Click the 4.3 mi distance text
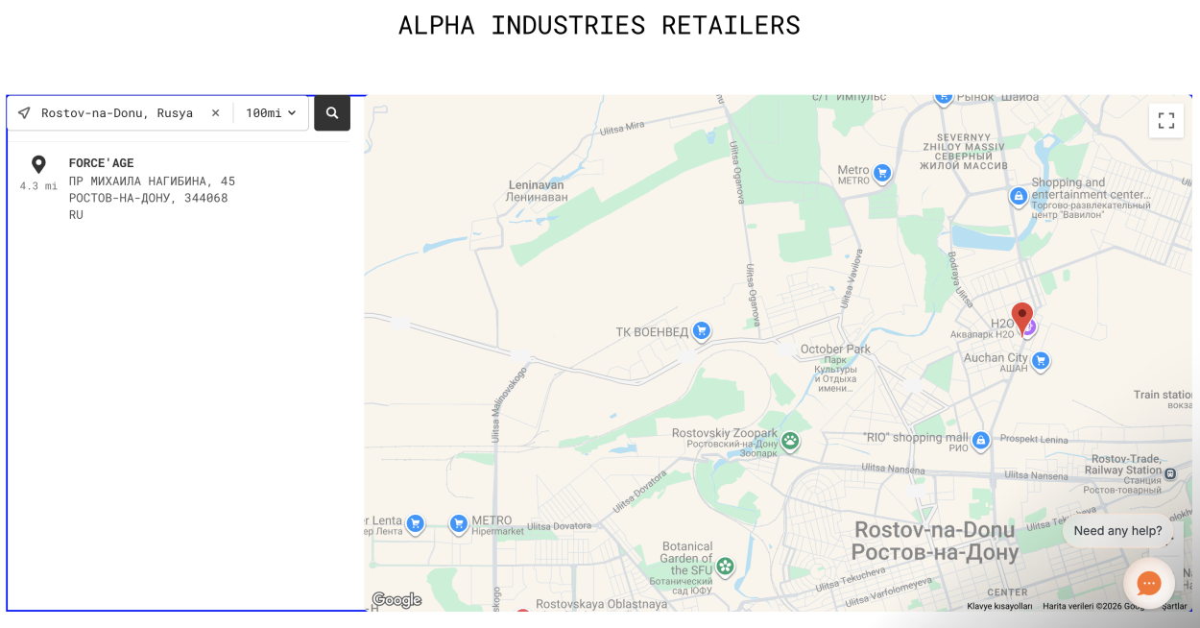 click(38, 186)
